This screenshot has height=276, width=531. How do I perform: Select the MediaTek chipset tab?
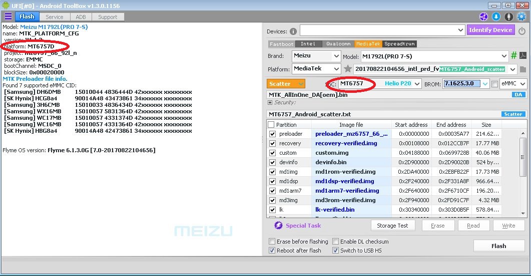368,44
